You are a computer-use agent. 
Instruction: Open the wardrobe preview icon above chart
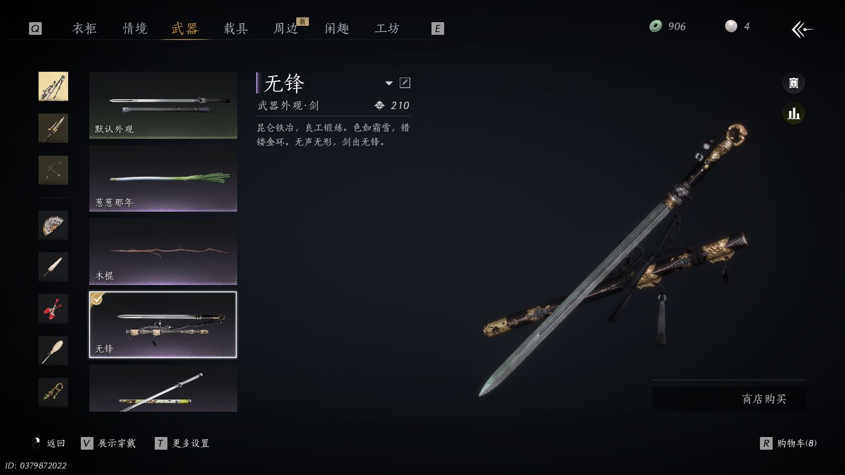pos(793,83)
